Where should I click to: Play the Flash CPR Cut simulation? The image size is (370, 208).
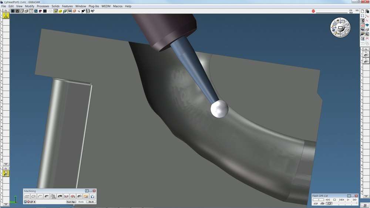348,200
